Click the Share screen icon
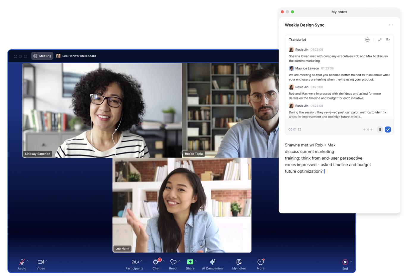 pyautogui.click(x=190, y=262)
